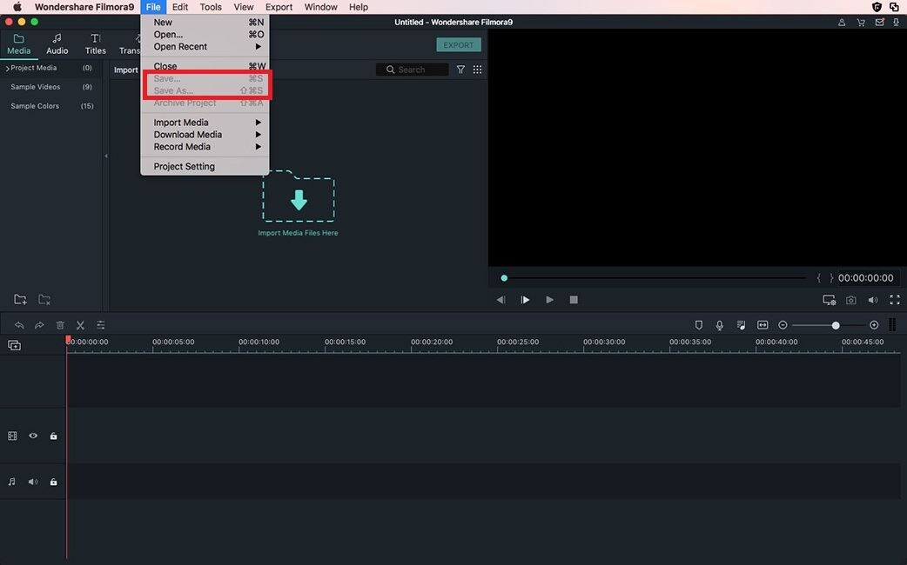Collapse the media library side panel arrow
The height and width of the screenshot is (565, 907).
(106, 156)
